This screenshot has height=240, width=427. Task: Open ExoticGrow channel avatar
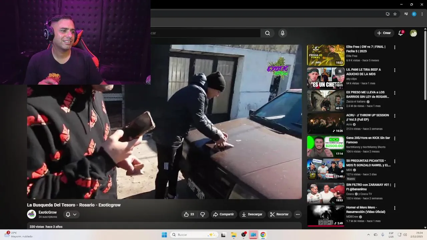(x=31, y=214)
